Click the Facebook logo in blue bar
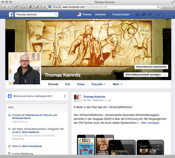Screen dimensions: 175x158 (11, 14)
